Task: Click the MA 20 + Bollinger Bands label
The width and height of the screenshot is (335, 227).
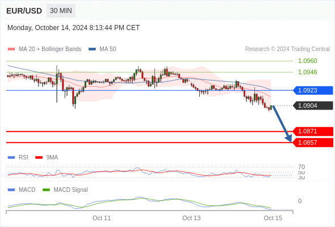Action: (x=50, y=49)
